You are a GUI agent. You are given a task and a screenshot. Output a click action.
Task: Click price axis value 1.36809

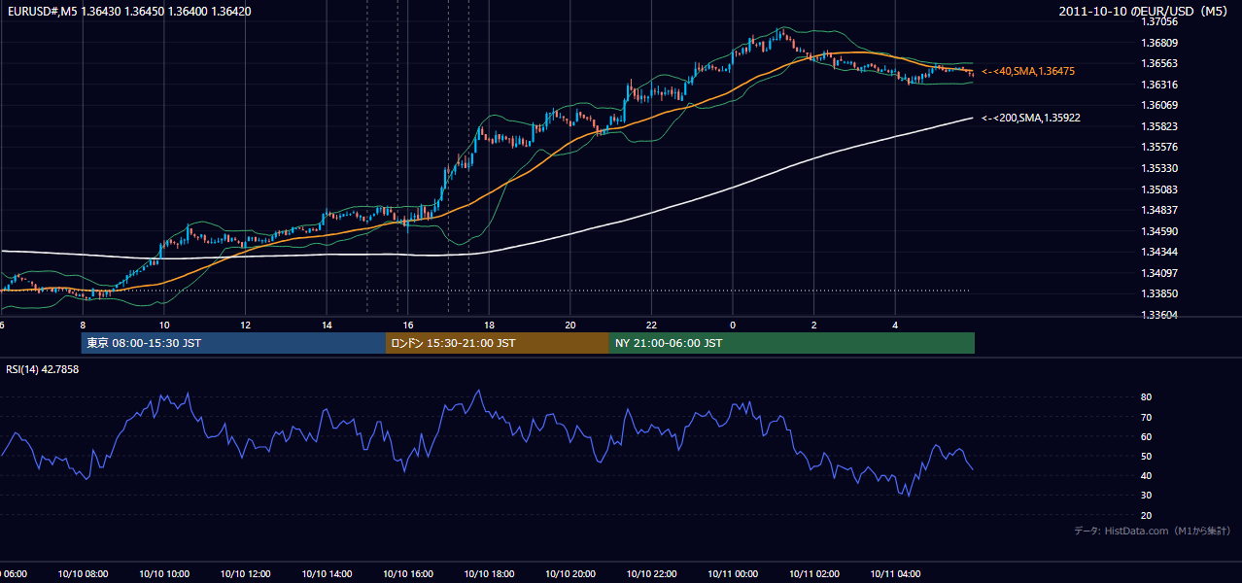click(x=1161, y=43)
